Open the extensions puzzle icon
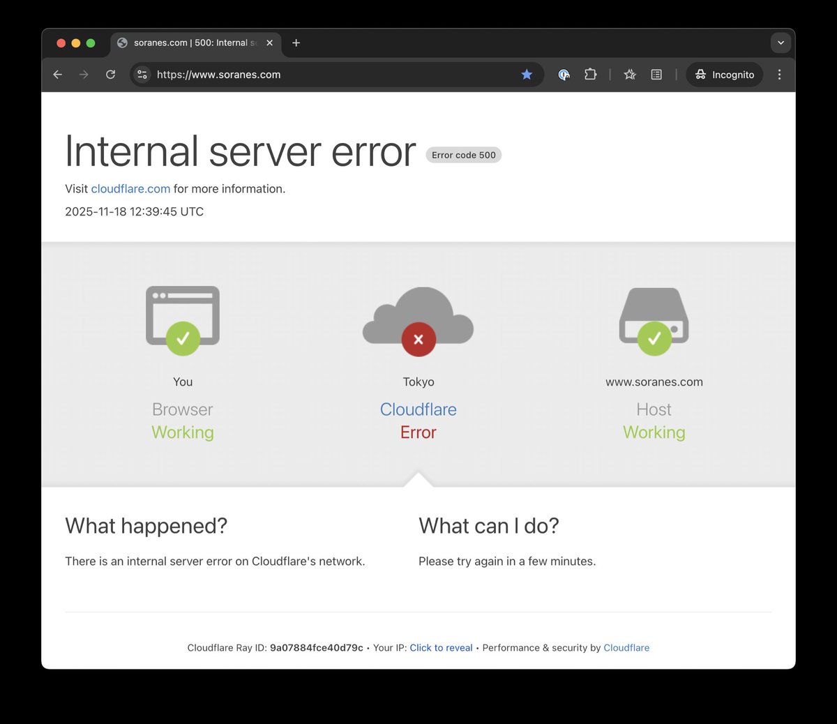The image size is (837, 724). [x=590, y=75]
